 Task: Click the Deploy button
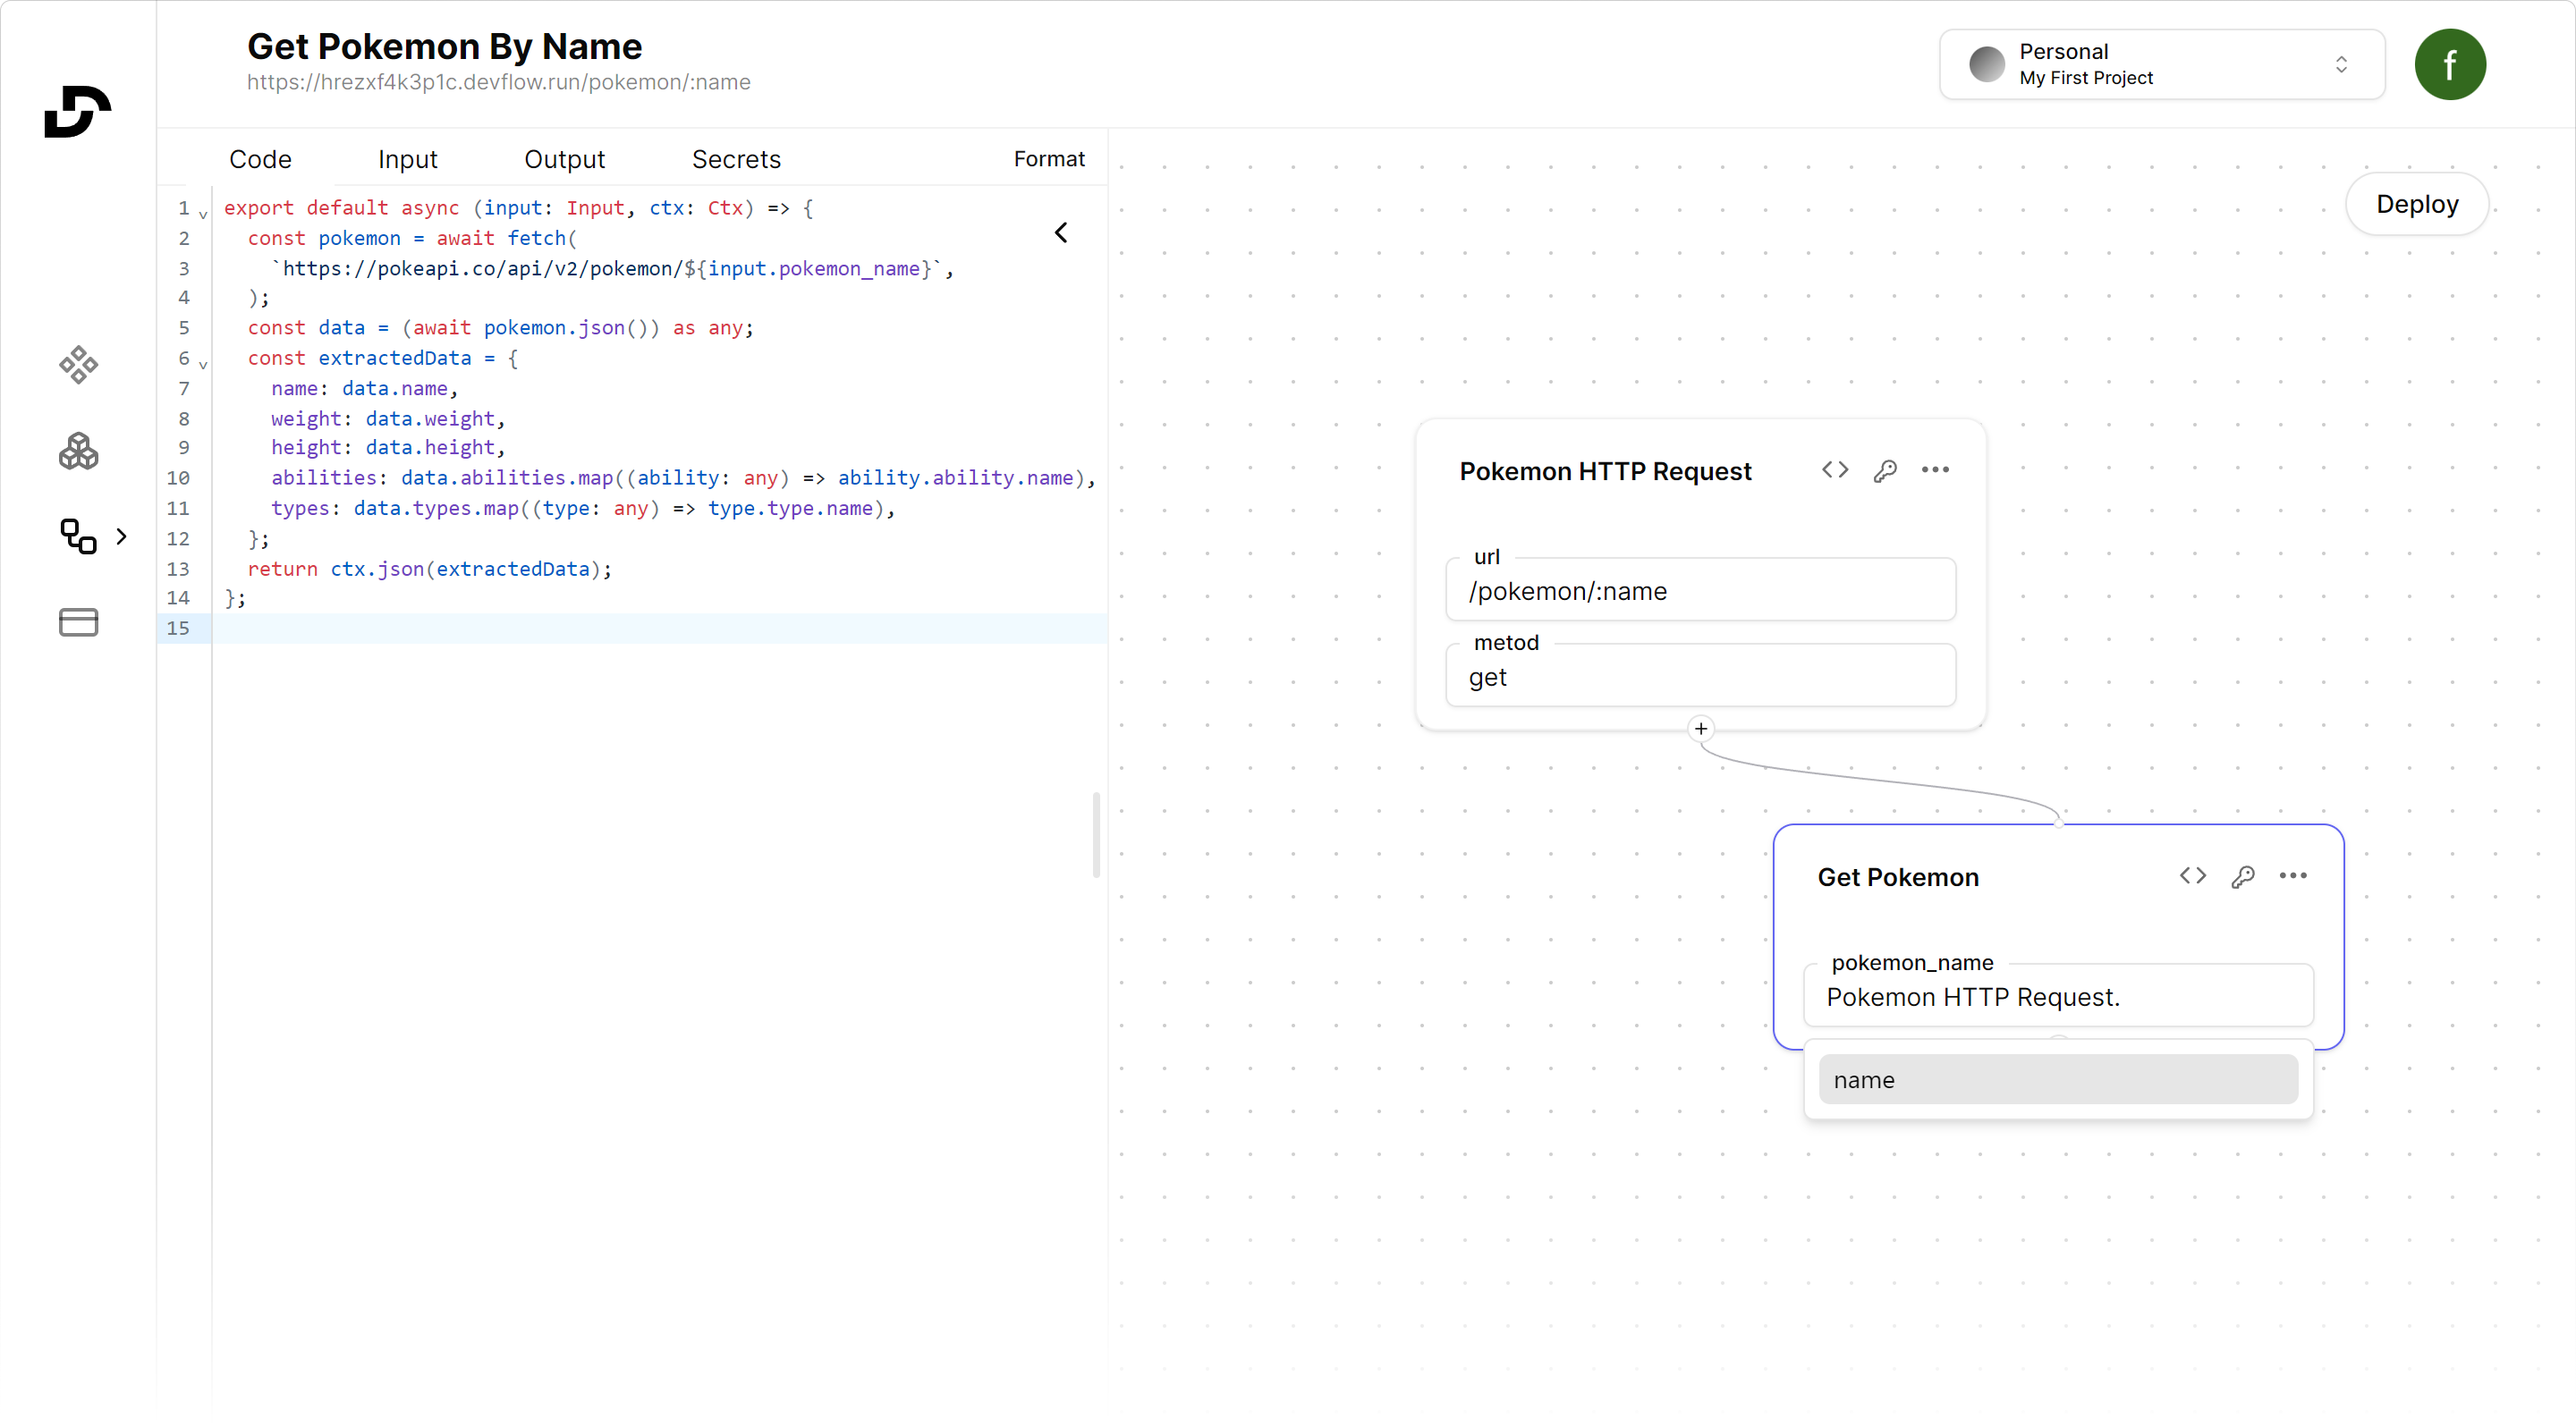click(2416, 204)
